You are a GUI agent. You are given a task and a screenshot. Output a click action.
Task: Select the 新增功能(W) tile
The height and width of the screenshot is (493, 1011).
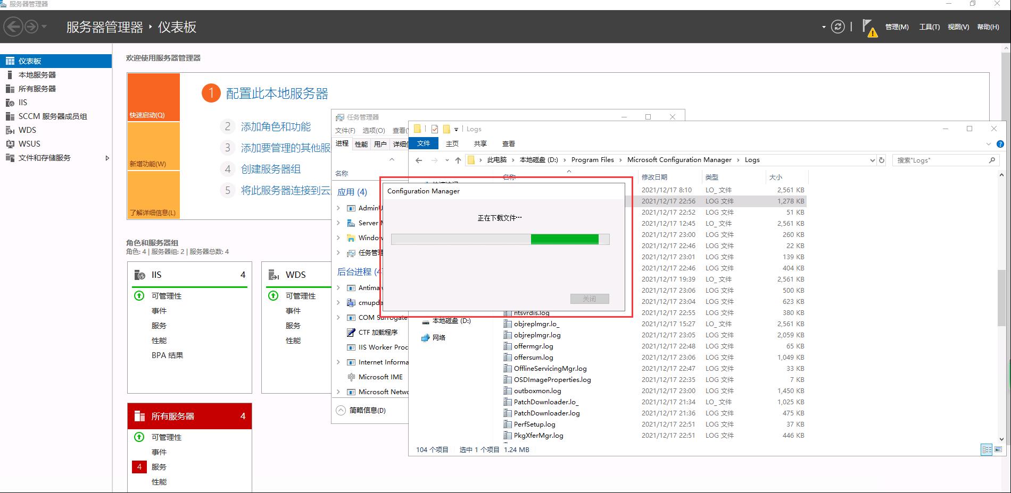tap(153, 146)
